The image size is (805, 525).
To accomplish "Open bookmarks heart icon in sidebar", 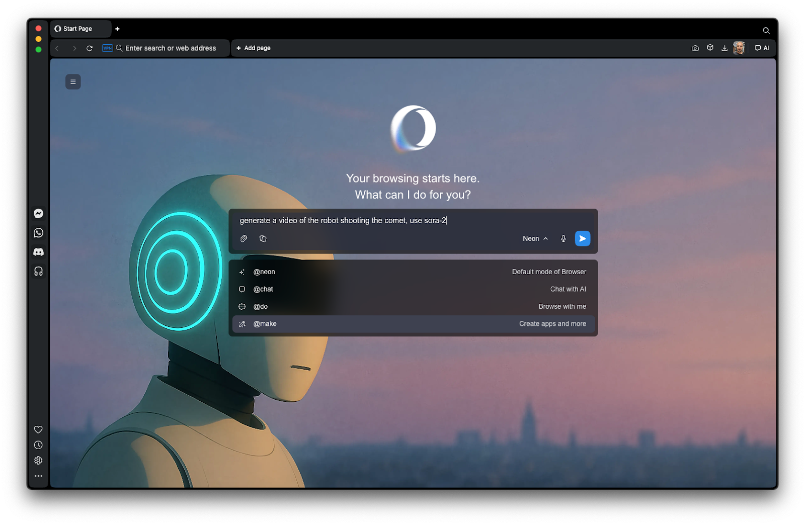I will (x=38, y=429).
